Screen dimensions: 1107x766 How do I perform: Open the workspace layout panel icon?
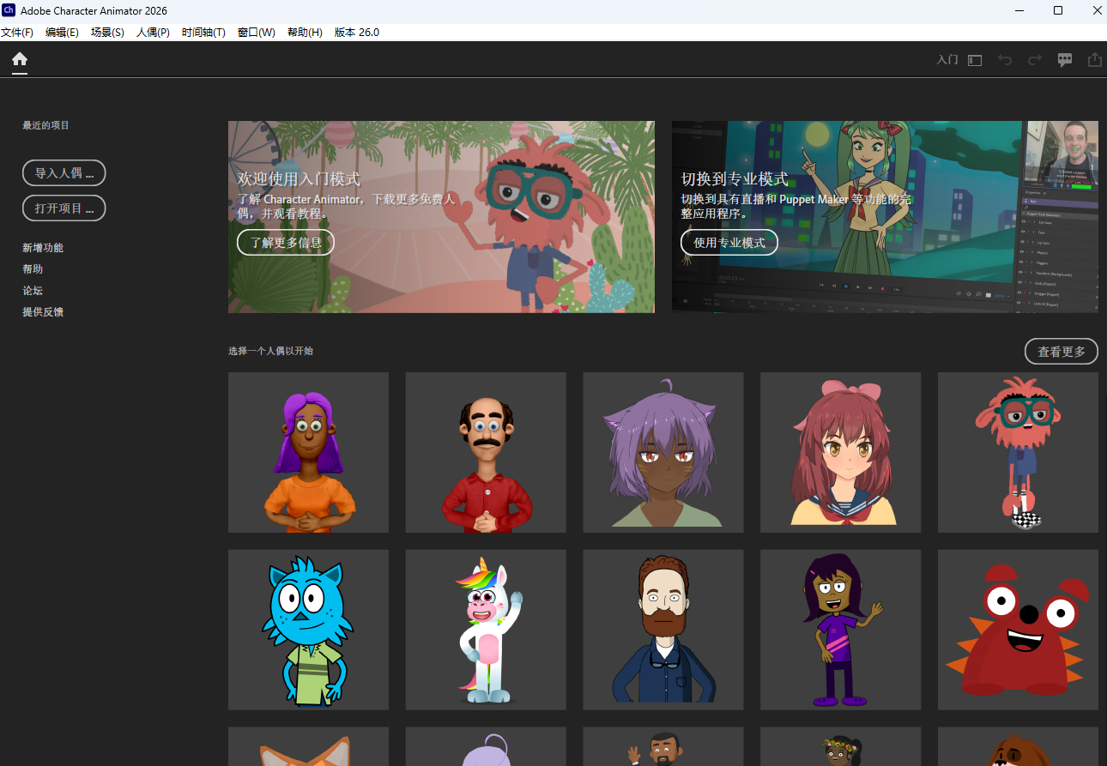975,60
